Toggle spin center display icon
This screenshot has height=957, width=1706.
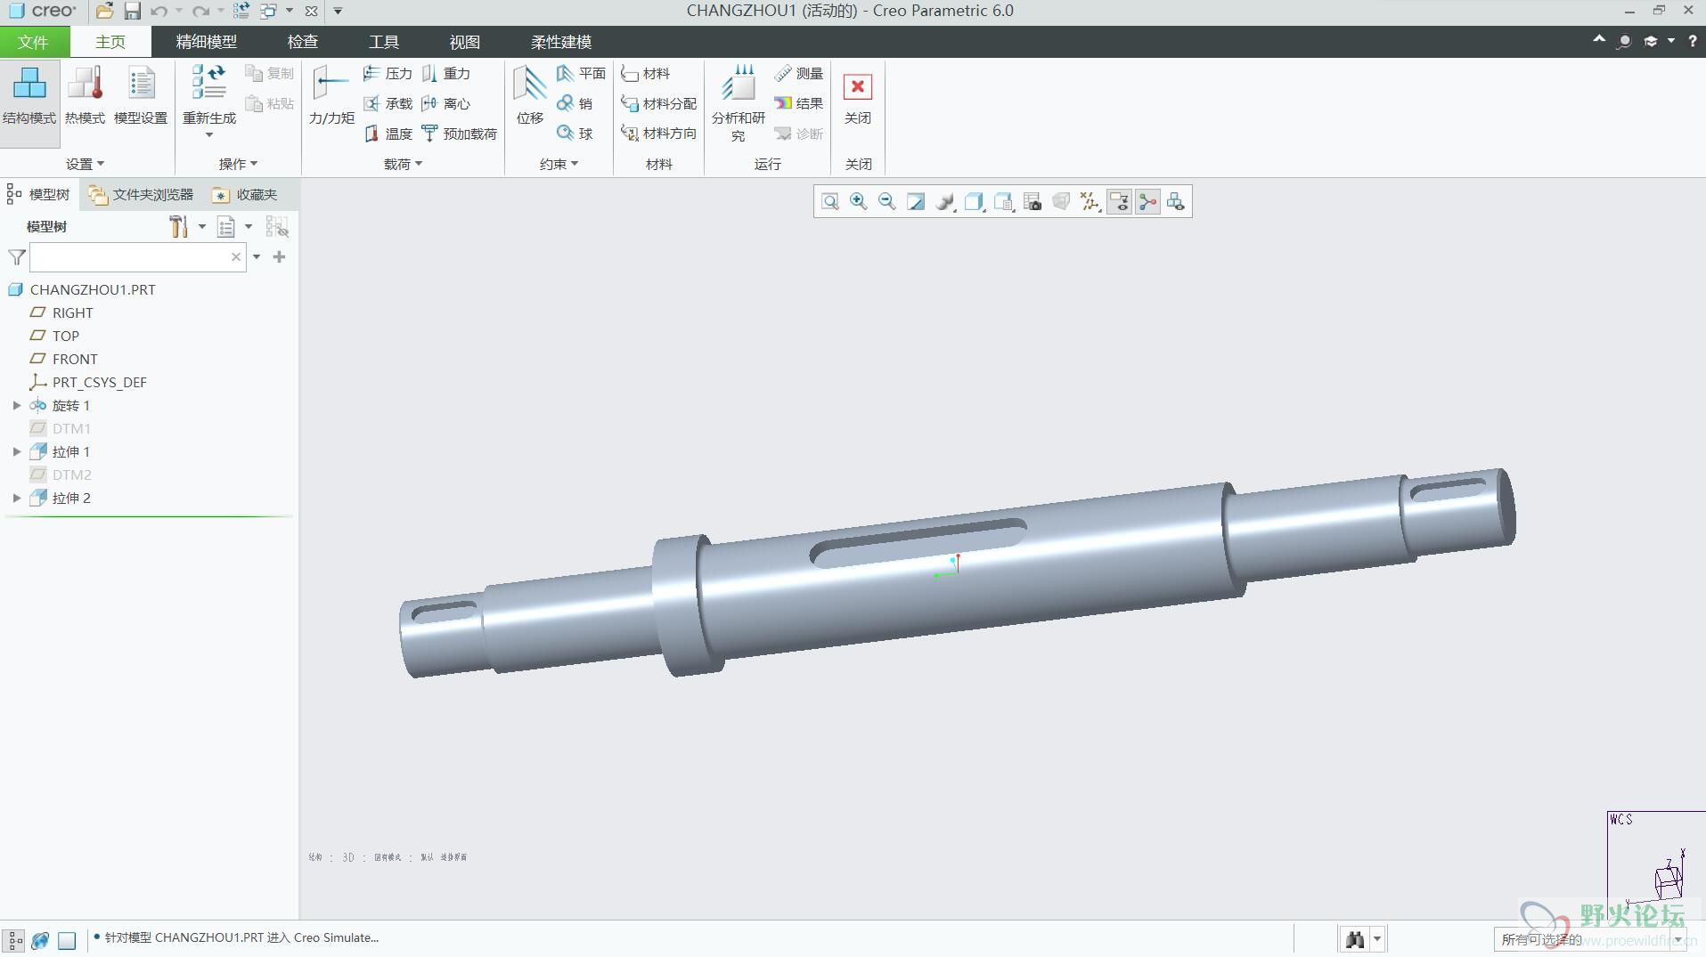click(x=1147, y=202)
